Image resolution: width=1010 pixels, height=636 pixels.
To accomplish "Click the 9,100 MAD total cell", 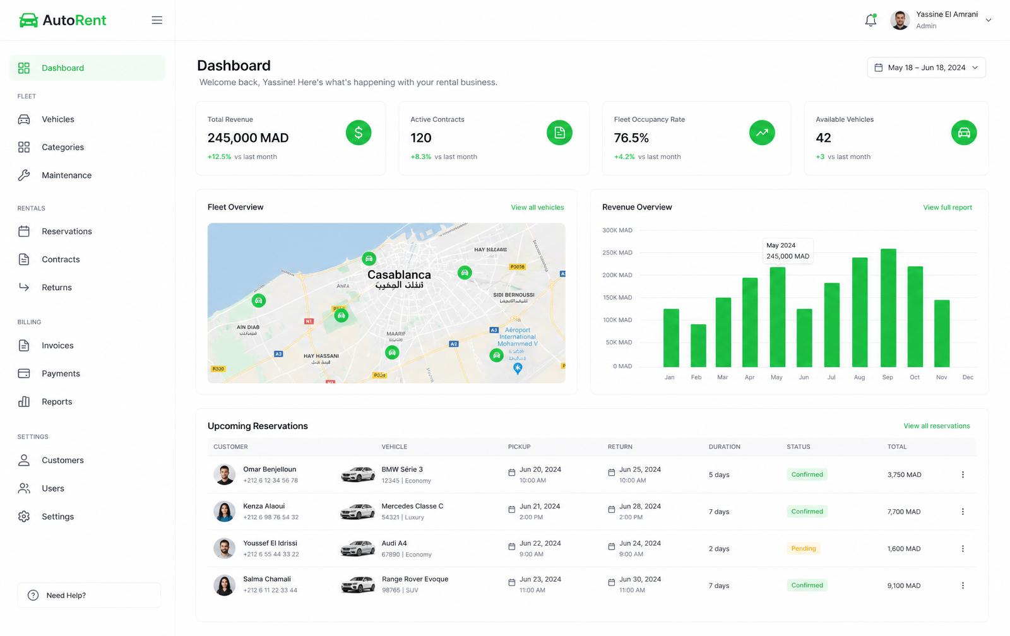I will [x=904, y=586].
